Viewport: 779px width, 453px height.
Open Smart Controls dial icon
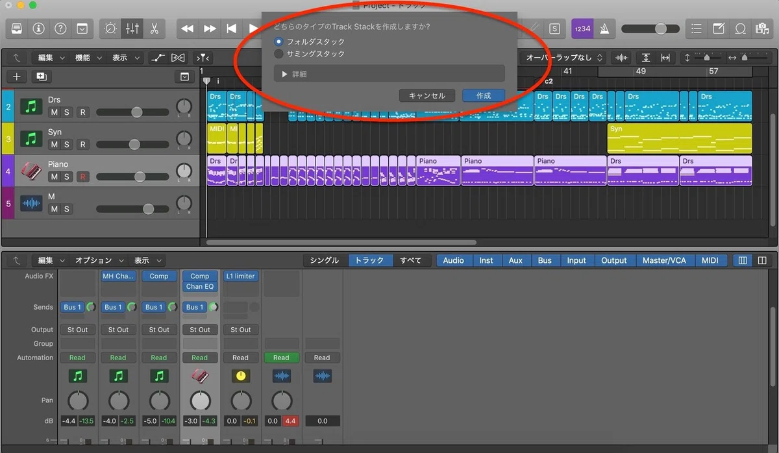click(110, 29)
